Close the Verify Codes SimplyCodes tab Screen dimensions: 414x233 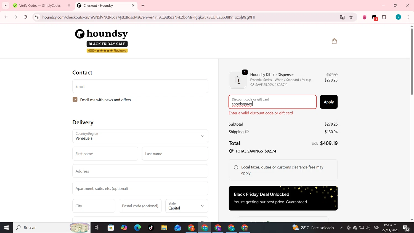69,6
